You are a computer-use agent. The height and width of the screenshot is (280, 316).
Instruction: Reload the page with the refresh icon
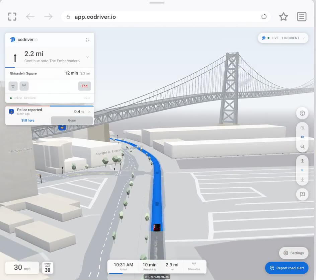[264, 16]
